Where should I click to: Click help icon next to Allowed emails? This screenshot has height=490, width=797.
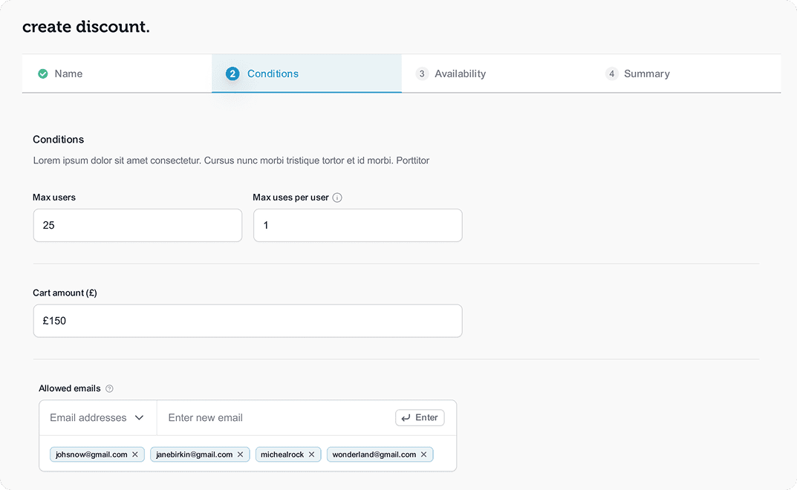(110, 388)
